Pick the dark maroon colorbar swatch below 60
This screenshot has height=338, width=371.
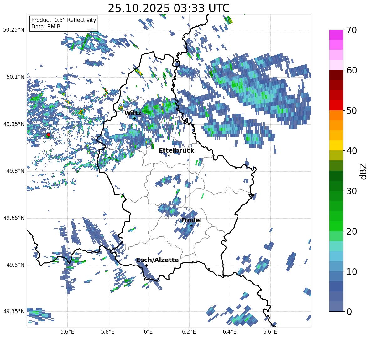tap(336, 75)
